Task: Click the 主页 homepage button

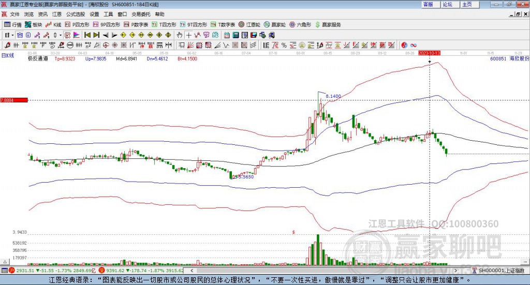Action: click(470, 4)
